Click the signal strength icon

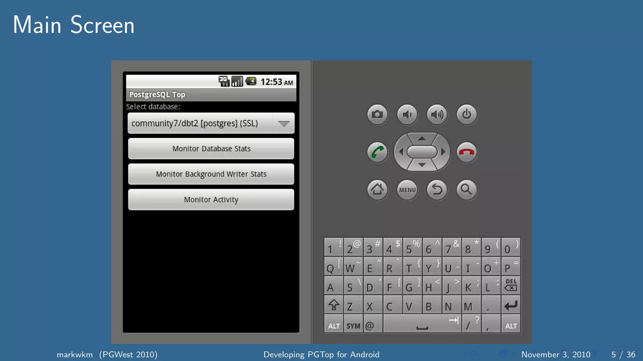(237, 81)
